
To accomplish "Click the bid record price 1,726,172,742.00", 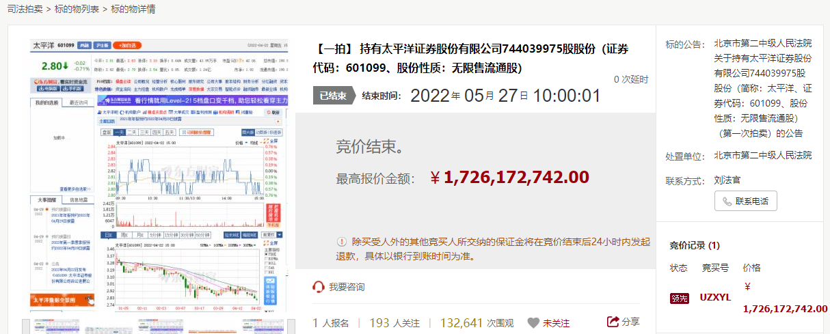I will point(785,309).
